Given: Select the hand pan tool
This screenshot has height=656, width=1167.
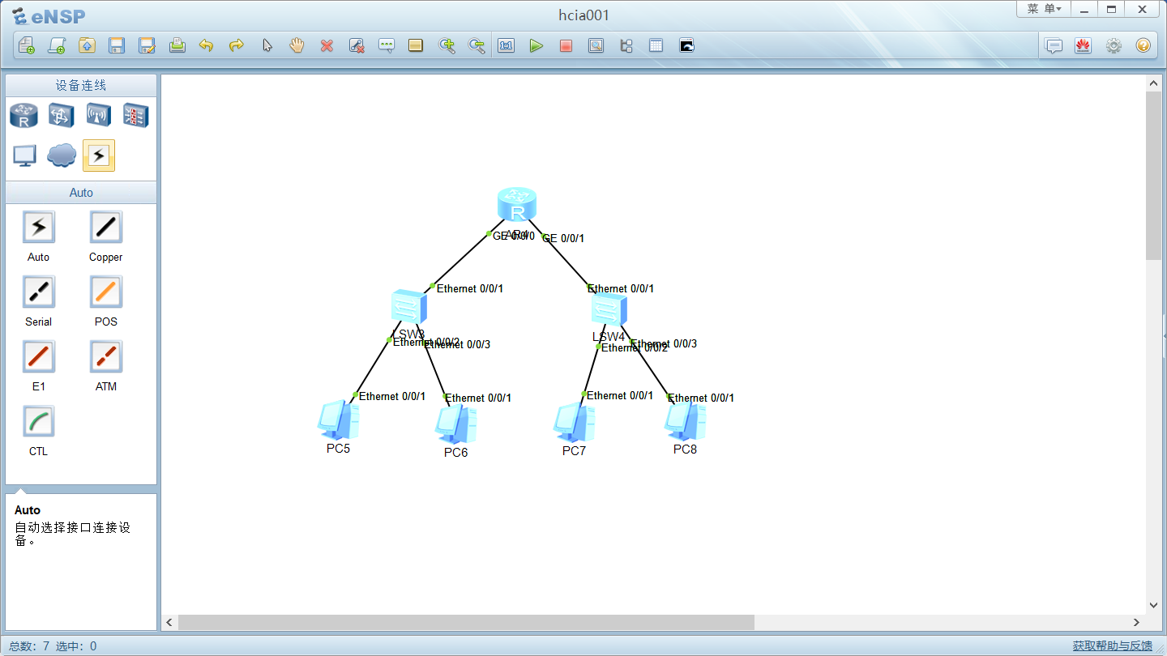Looking at the screenshot, I should click(297, 46).
